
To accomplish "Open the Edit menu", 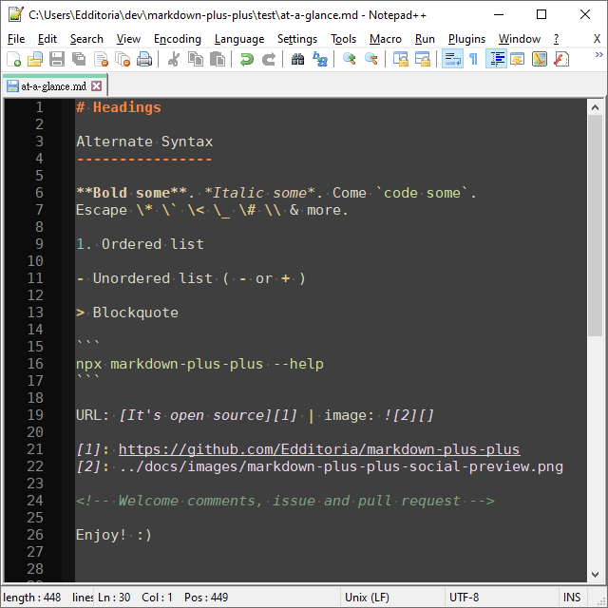I will 47,39.
